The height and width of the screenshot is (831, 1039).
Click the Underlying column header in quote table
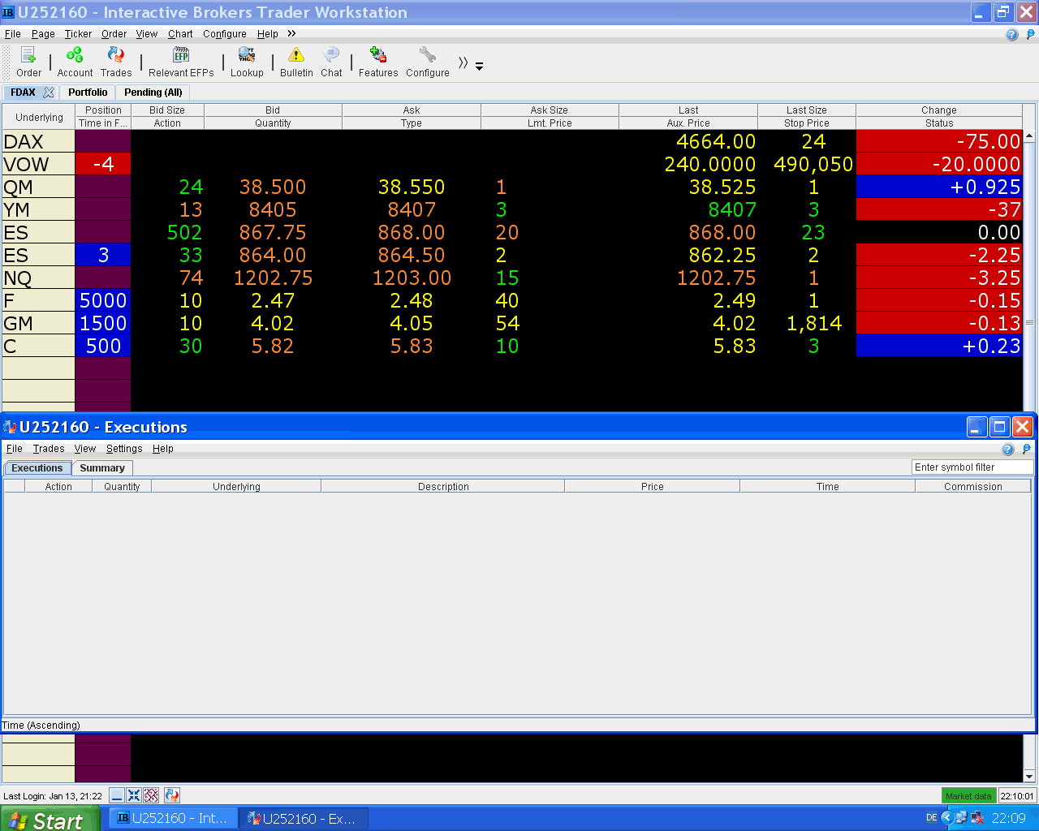[39, 117]
